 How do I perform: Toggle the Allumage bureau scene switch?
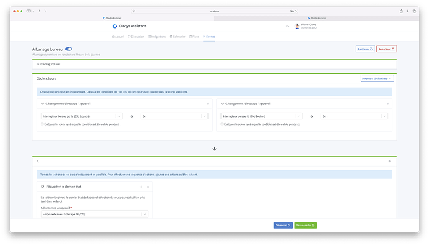[68, 49]
